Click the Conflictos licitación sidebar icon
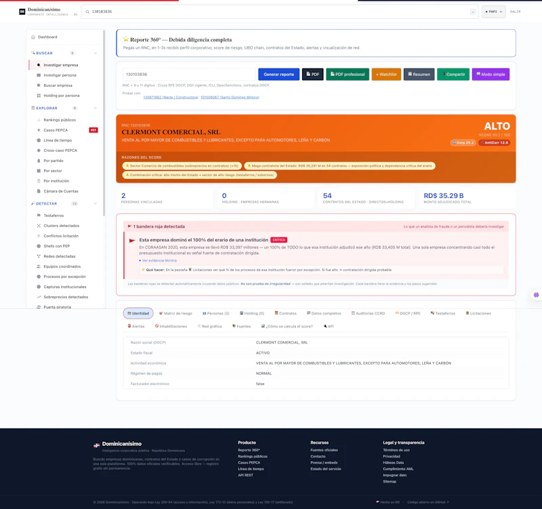Screen dimensions: 542x509 39,236
